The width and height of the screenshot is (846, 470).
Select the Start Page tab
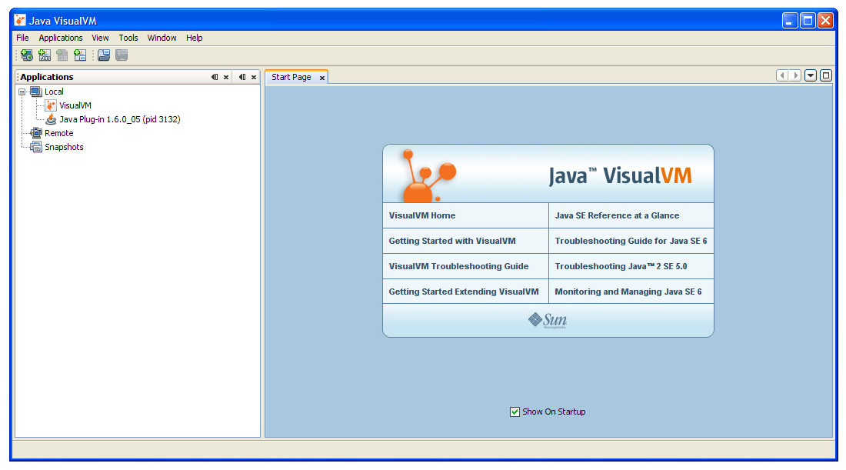pyautogui.click(x=291, y=76)
